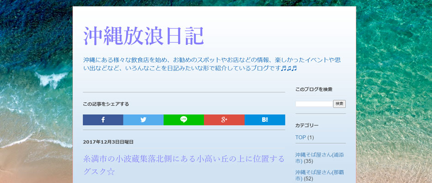Click the カテゴリー sidebar heading
Image resolution: width=432 pixels, height=183 pixels.
[x=307, y=125]
